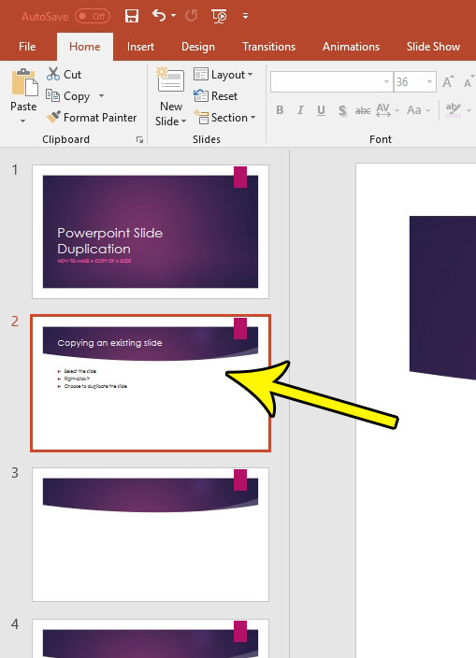
Task: Toggle Text Shadow
Action: coord(342,110)
